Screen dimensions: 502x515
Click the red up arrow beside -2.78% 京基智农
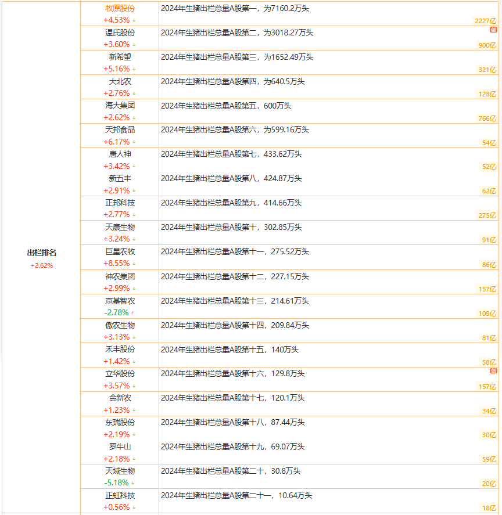(x=133, y=313)
